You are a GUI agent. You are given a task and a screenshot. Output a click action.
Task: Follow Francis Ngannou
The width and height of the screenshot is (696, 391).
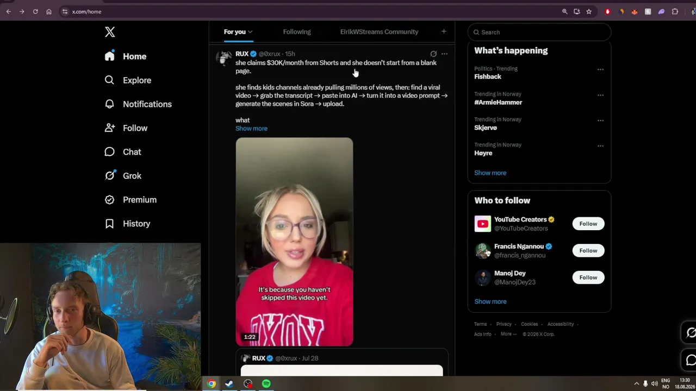[588, 250]
